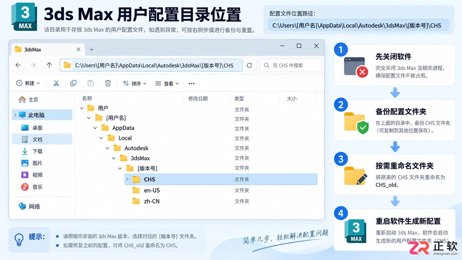
Task: Open Videos in the sidebar
Action: click(32, 175)
